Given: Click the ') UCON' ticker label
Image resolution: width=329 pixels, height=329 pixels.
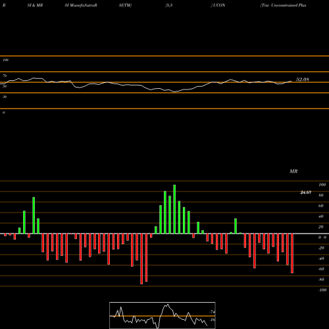Looking at the screenshot, I should (x=218, y=5).
